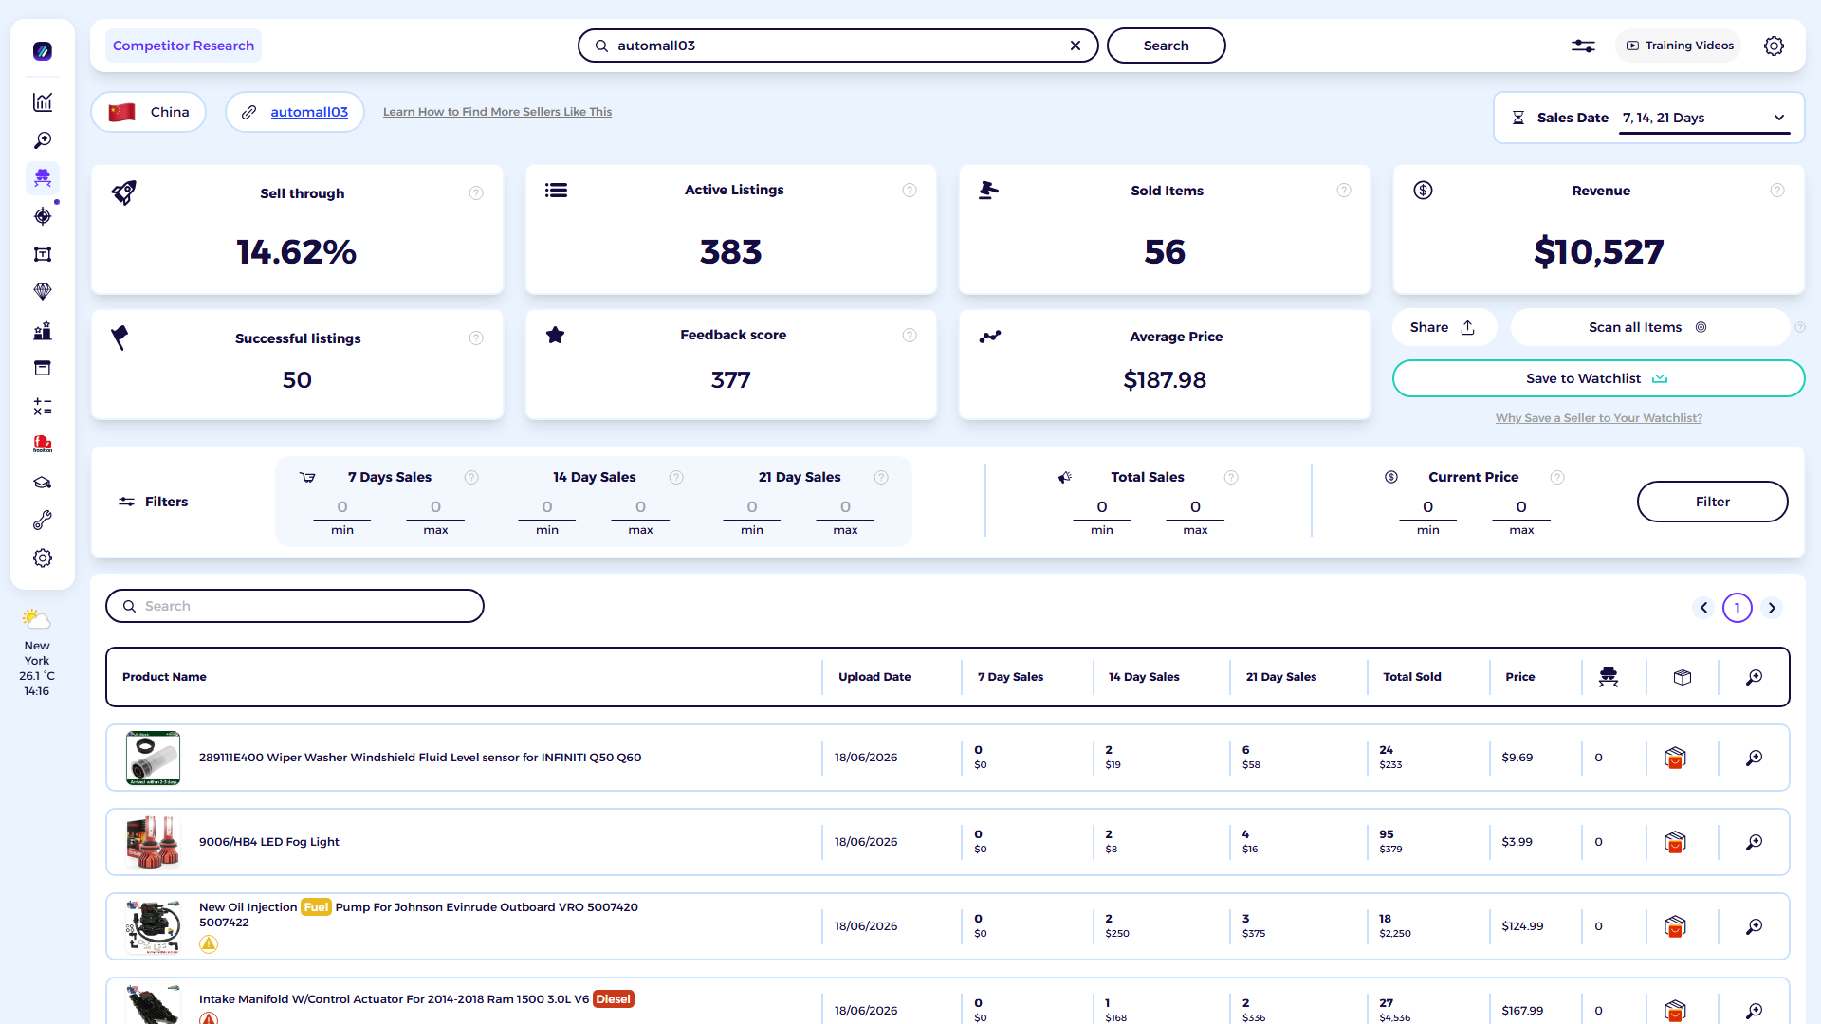Screen dimensions: 1821x1024
Task: Click the 21 Day Sales min field
Action: tap(752, 507)
